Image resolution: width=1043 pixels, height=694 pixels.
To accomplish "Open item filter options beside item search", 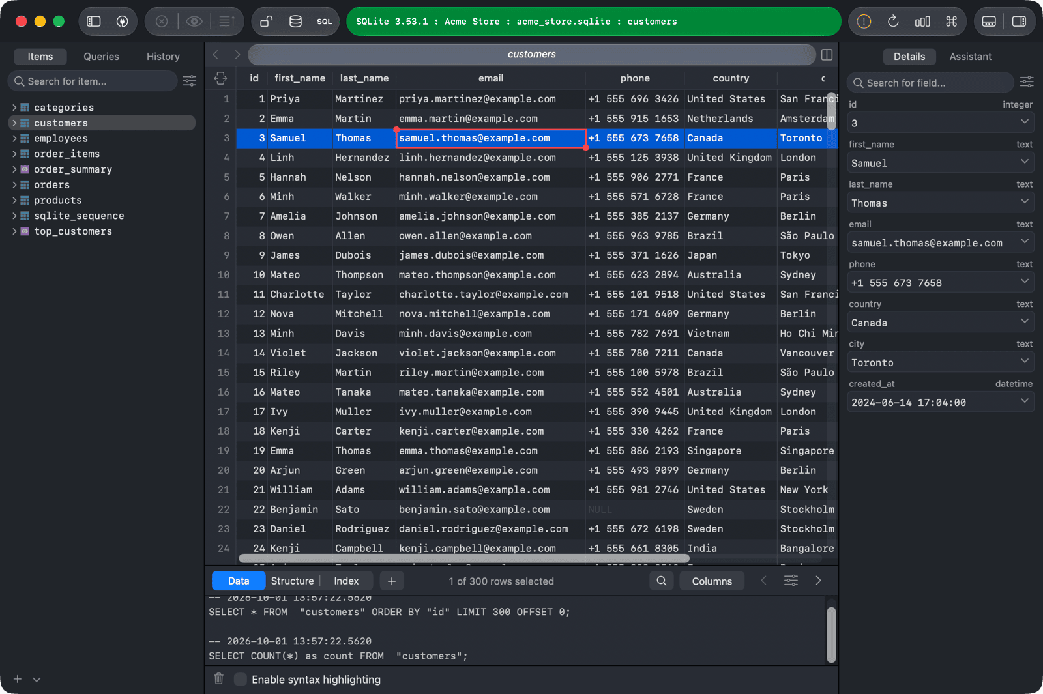I will point(190,81).
